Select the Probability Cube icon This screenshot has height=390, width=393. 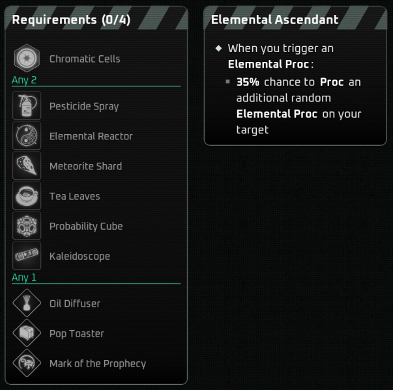(27, 226)
